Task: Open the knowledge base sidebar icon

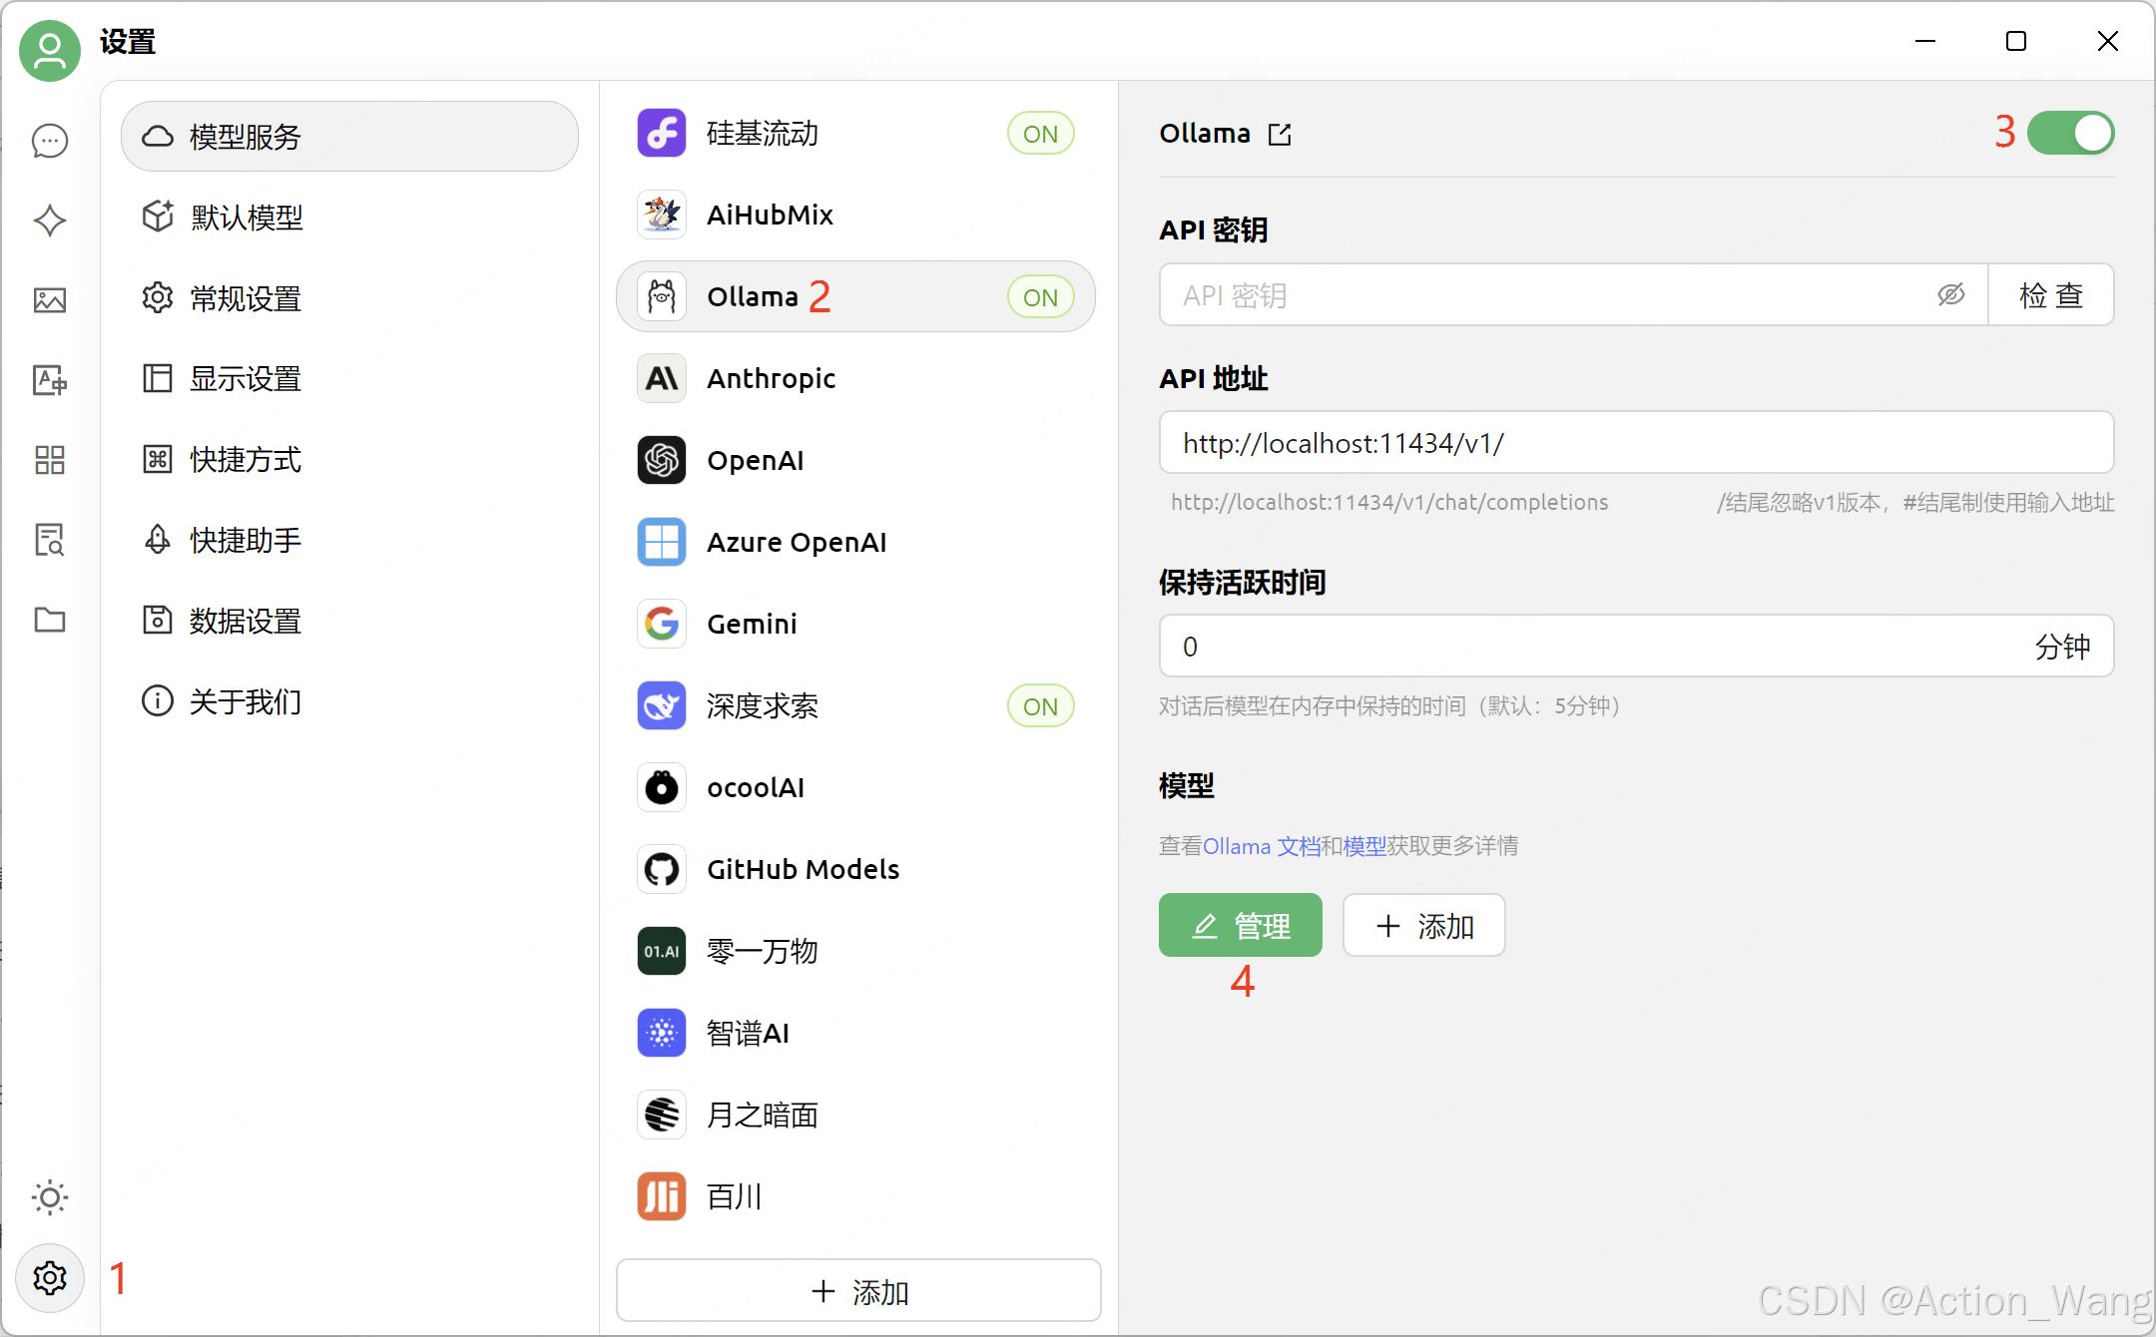Action: 50,540
